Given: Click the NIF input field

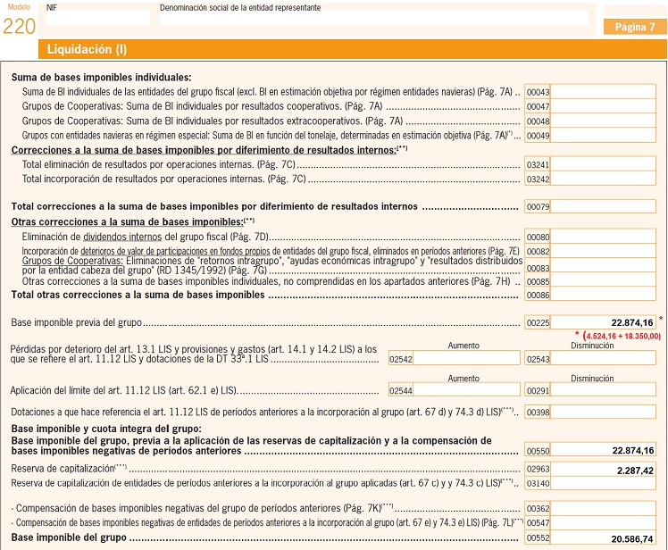Looking at the screenshot, I should click(98, 18).
